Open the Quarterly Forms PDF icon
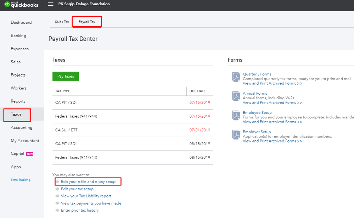 pos(236,77)
